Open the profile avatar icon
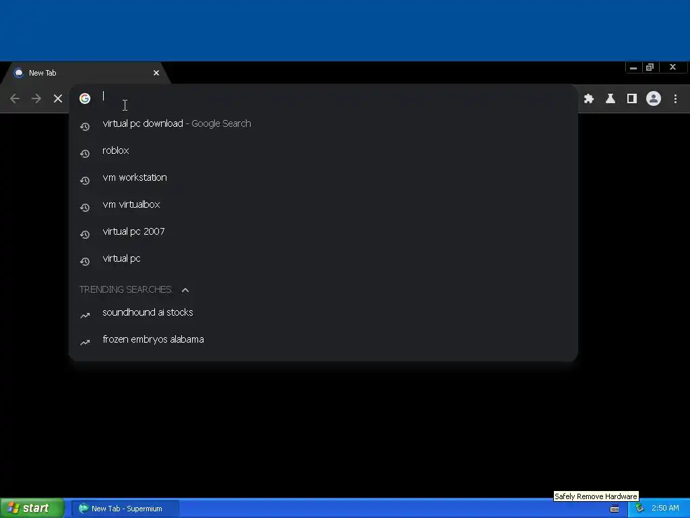Screen dimensions: 690x518 (x=654, y=98)
